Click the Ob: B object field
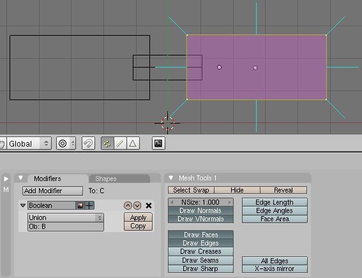 [66, 226]
